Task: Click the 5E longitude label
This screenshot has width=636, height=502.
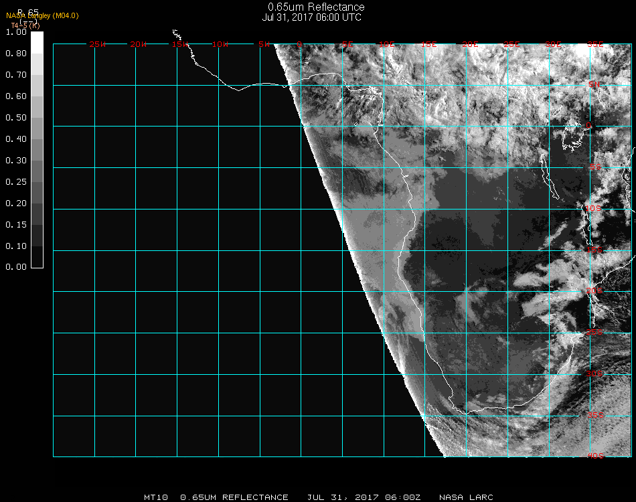Action: 347,44
